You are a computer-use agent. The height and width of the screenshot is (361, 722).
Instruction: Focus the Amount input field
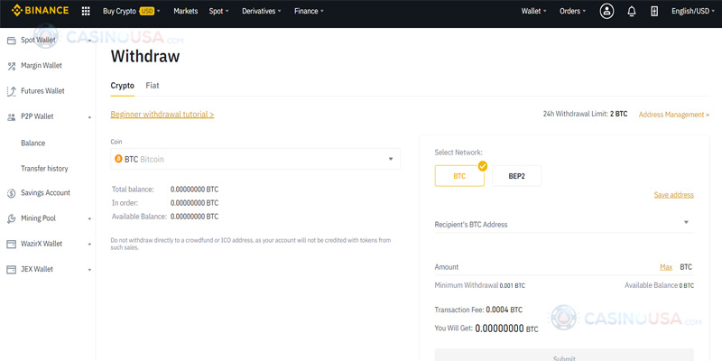coord(564,267)
